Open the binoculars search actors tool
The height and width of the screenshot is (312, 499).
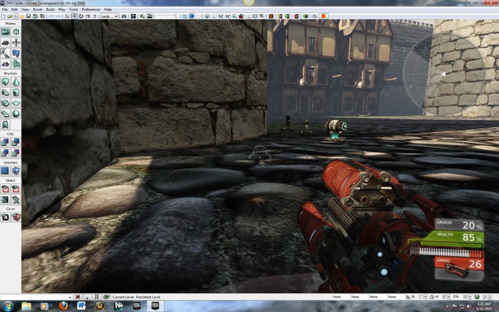[124, 16]
